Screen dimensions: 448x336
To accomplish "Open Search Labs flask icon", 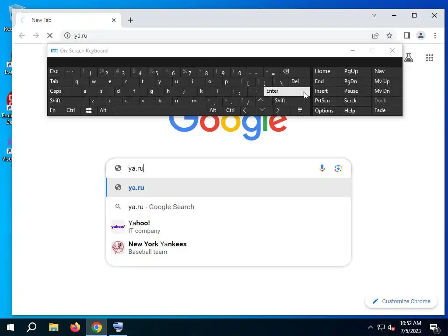I will click(409, 58).
